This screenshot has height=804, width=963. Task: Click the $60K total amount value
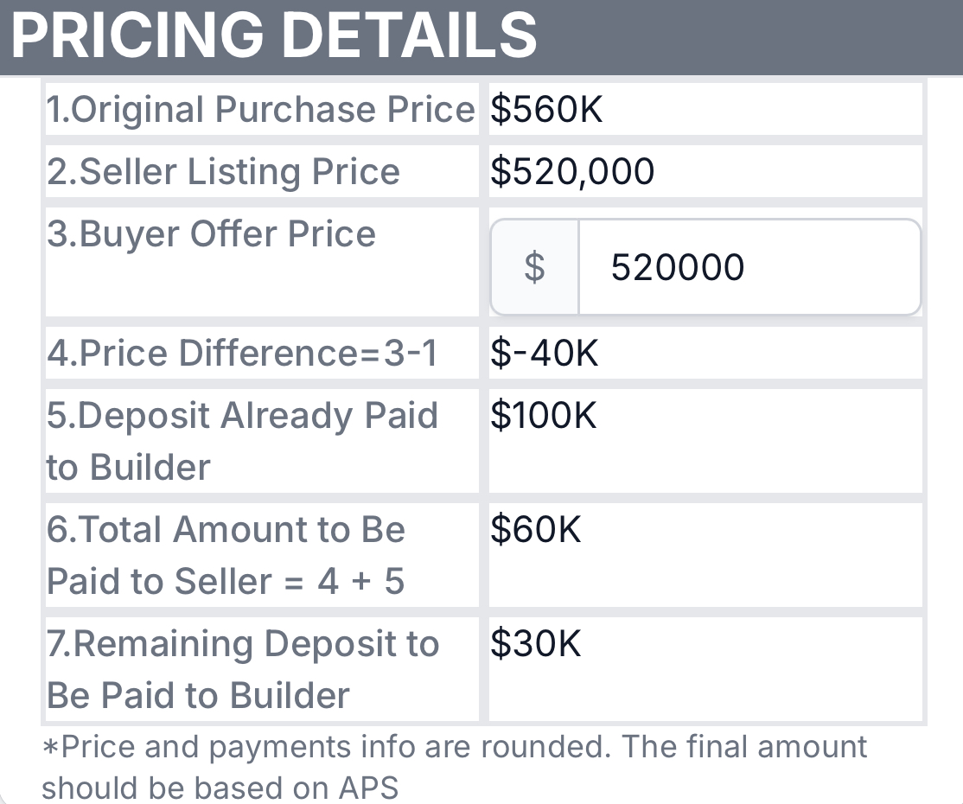536,529
